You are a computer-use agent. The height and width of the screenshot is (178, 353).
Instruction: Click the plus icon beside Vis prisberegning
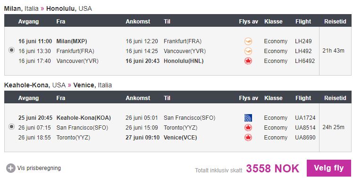pos(10,168)
